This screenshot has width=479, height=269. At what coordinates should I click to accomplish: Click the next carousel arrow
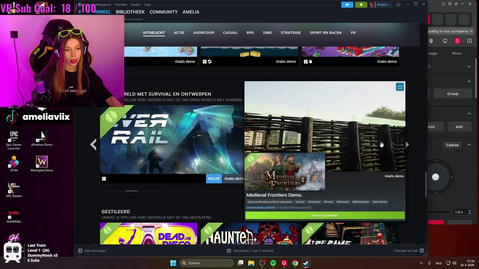click(407, 144)
